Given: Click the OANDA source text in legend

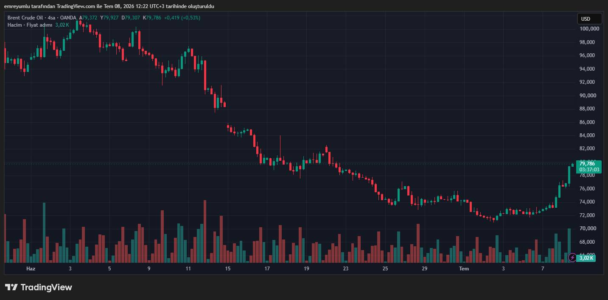Looking at the screenshot, I should pyautogui.click(x=68, y=18).
